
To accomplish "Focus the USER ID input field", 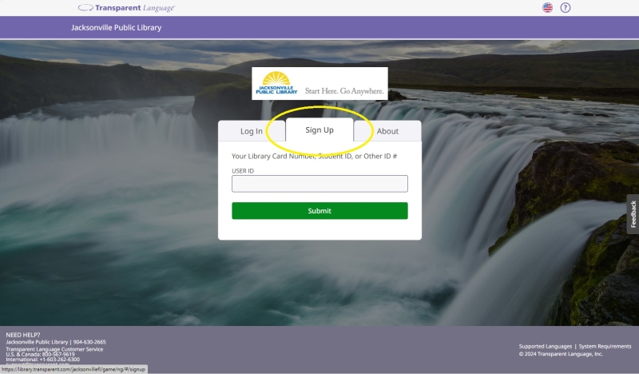I will (319, 184).
